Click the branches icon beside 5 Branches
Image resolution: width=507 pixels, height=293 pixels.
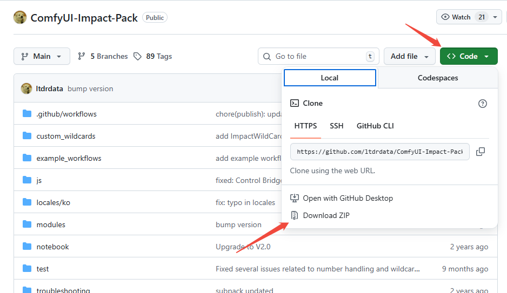pos(82,56)
